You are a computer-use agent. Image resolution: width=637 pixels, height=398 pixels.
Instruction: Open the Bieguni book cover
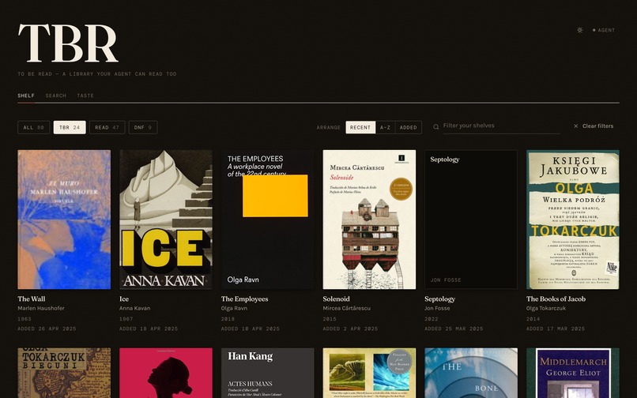tap(64, 373)
